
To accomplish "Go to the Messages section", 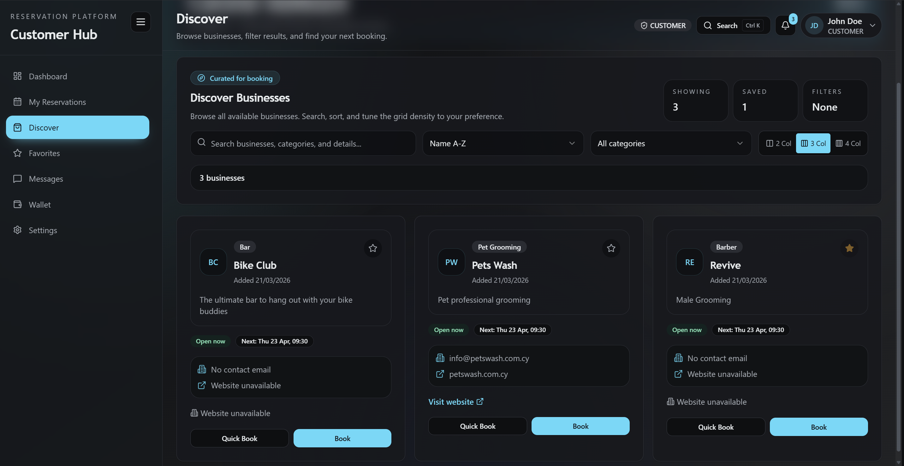I will pyautogui.click(x=46, y=179).
